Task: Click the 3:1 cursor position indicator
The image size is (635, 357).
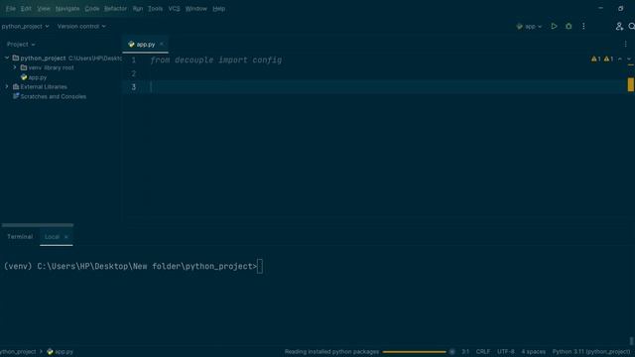Action: (x=465, y=352)
